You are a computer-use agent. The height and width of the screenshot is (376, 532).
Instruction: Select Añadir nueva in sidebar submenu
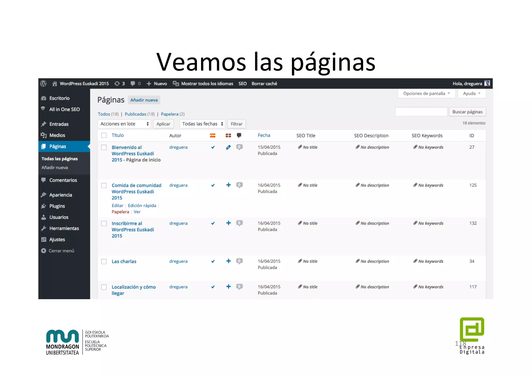pyautogui.click(x=55, y=168)
